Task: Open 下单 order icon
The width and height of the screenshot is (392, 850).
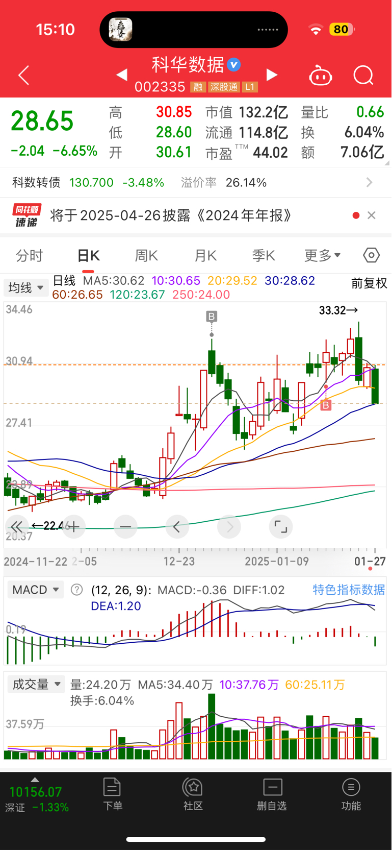Action: pos(112,794)
